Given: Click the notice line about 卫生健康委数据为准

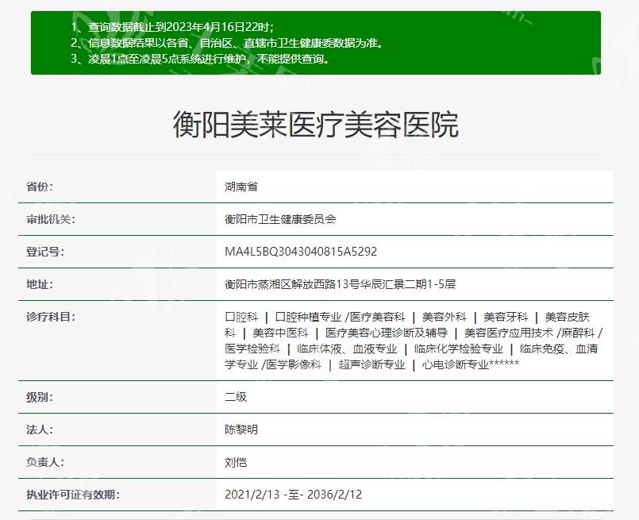Looking at the screenshot, I should (x=227, y=43).
